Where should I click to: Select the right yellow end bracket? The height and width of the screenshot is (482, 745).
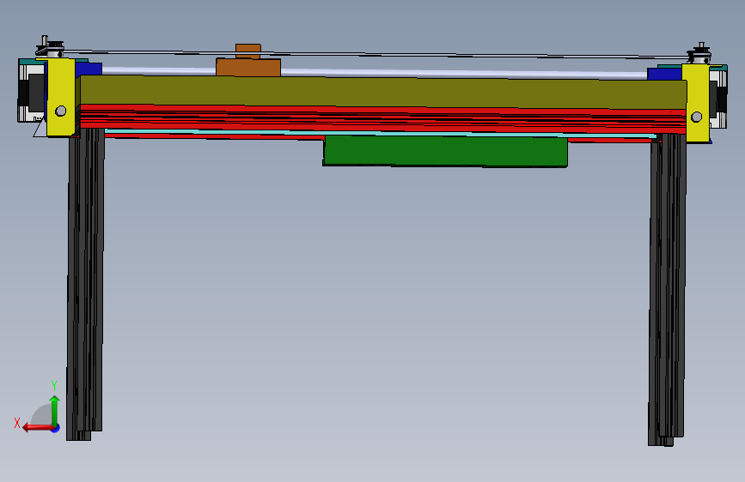click(x=696, y=104)
